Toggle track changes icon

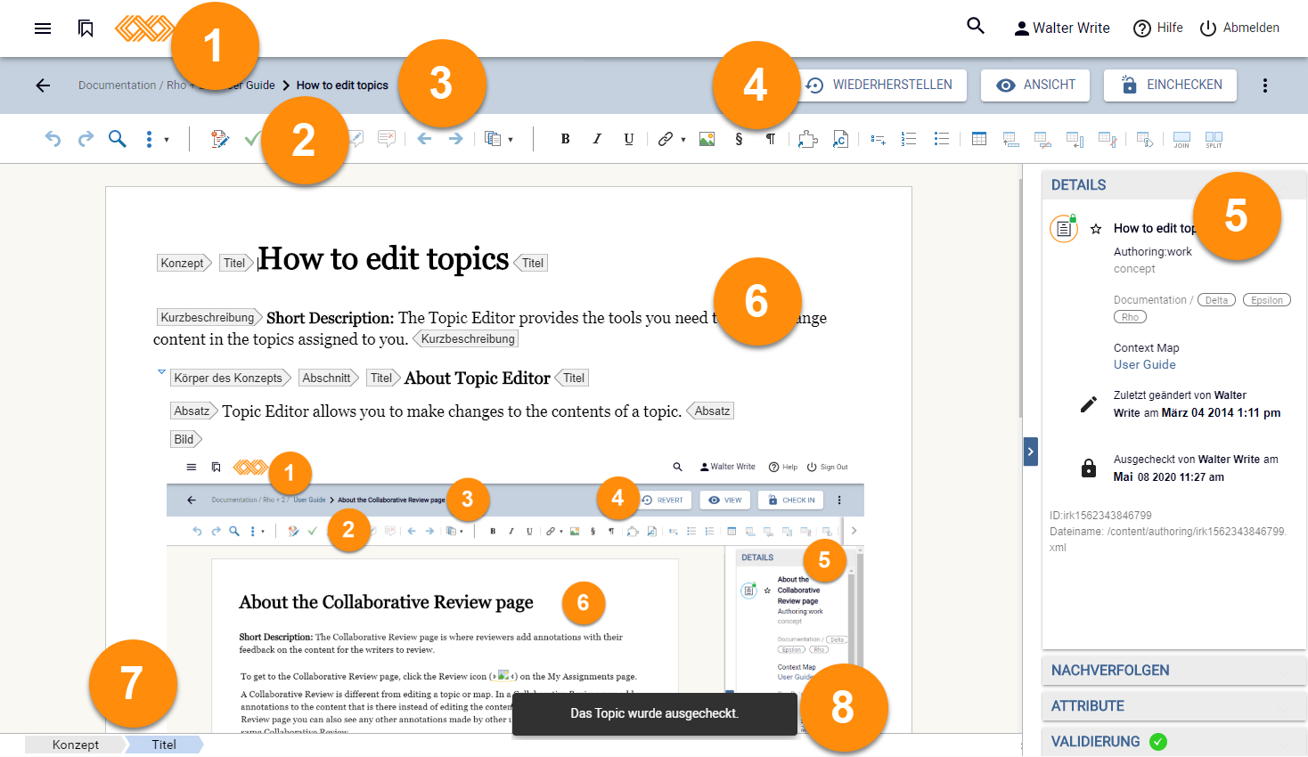pyautogui.click(x=219, y=139)
